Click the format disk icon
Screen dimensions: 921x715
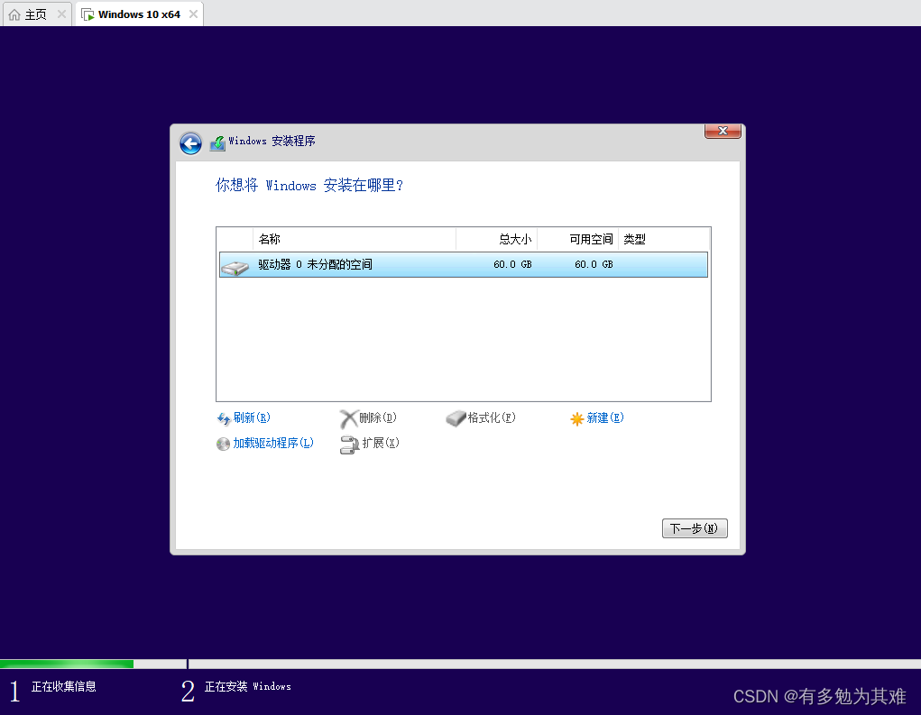(456, 418)
